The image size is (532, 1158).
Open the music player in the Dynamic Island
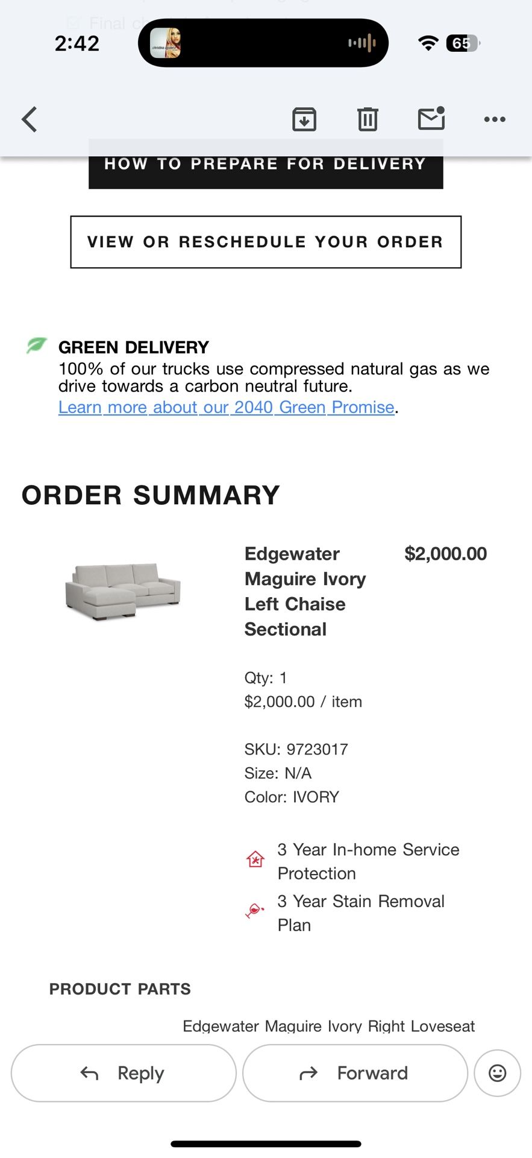point(263,42)
